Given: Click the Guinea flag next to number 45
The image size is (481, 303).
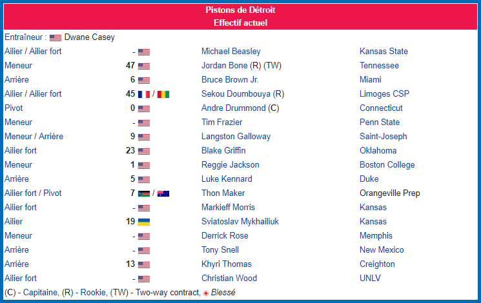Looking at the screenshot, I should (x=163, y=94).
